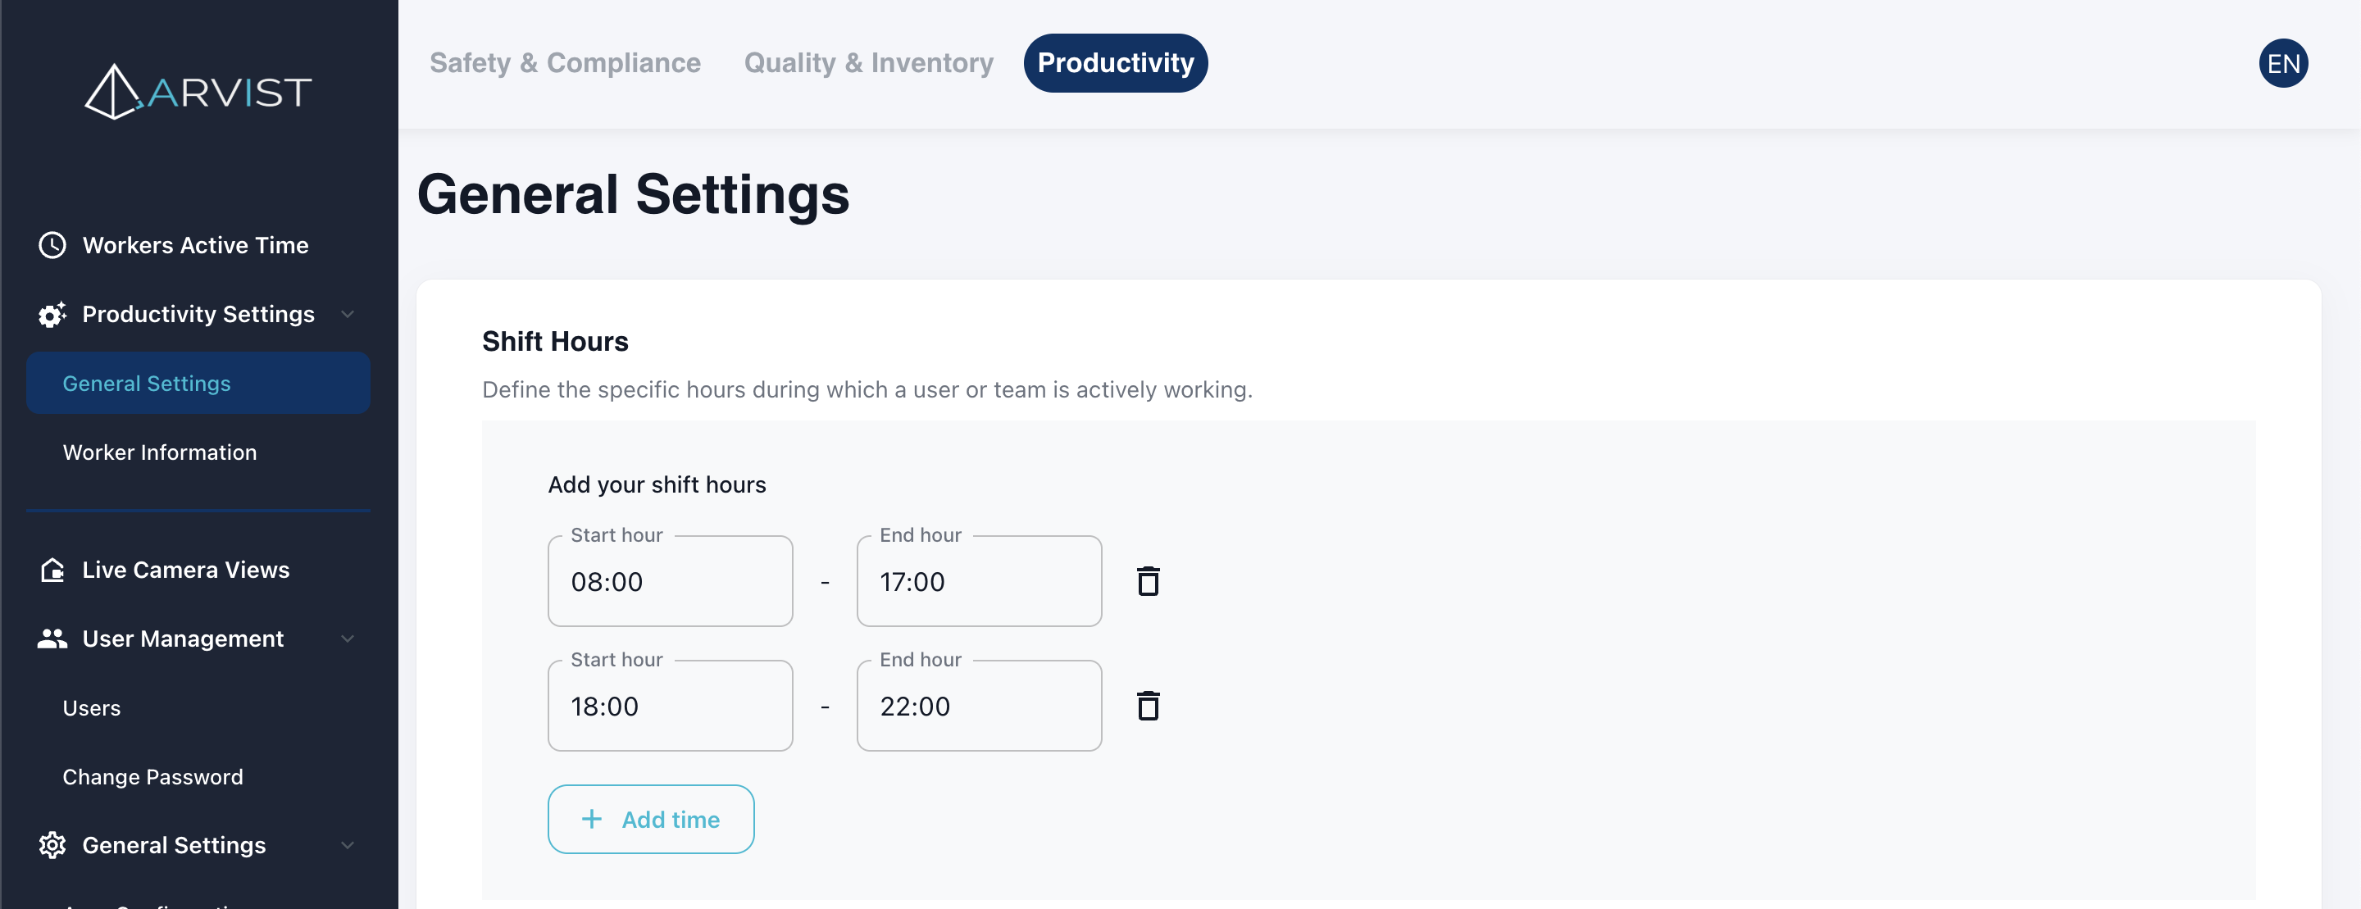The image size is (2361, 909).
Task: Click the User Management people icon
Action: 52,639
